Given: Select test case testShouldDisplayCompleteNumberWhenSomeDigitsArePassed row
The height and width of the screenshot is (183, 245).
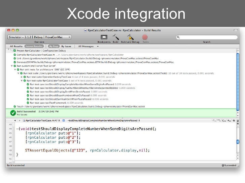Looking at the screenshot, I should point(80,84).
